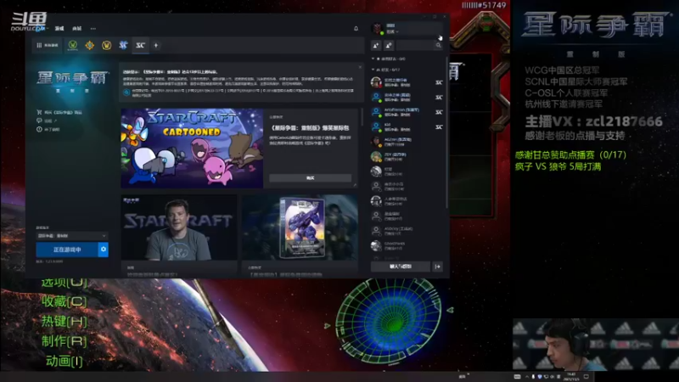Add a game with the plus button

156,45
